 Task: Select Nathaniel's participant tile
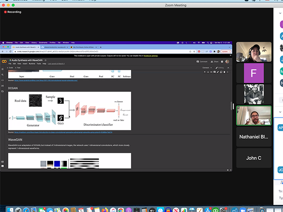pyautogui.click(x=253, y=137)
